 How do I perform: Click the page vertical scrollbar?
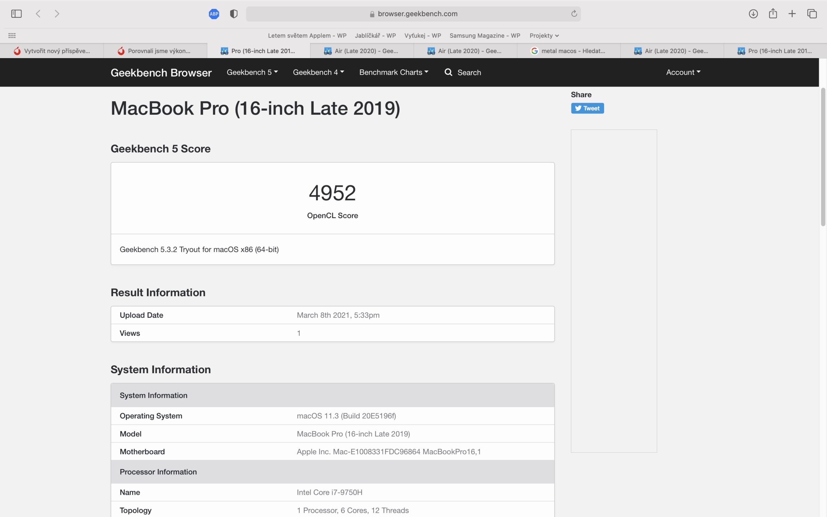point(823,157)
